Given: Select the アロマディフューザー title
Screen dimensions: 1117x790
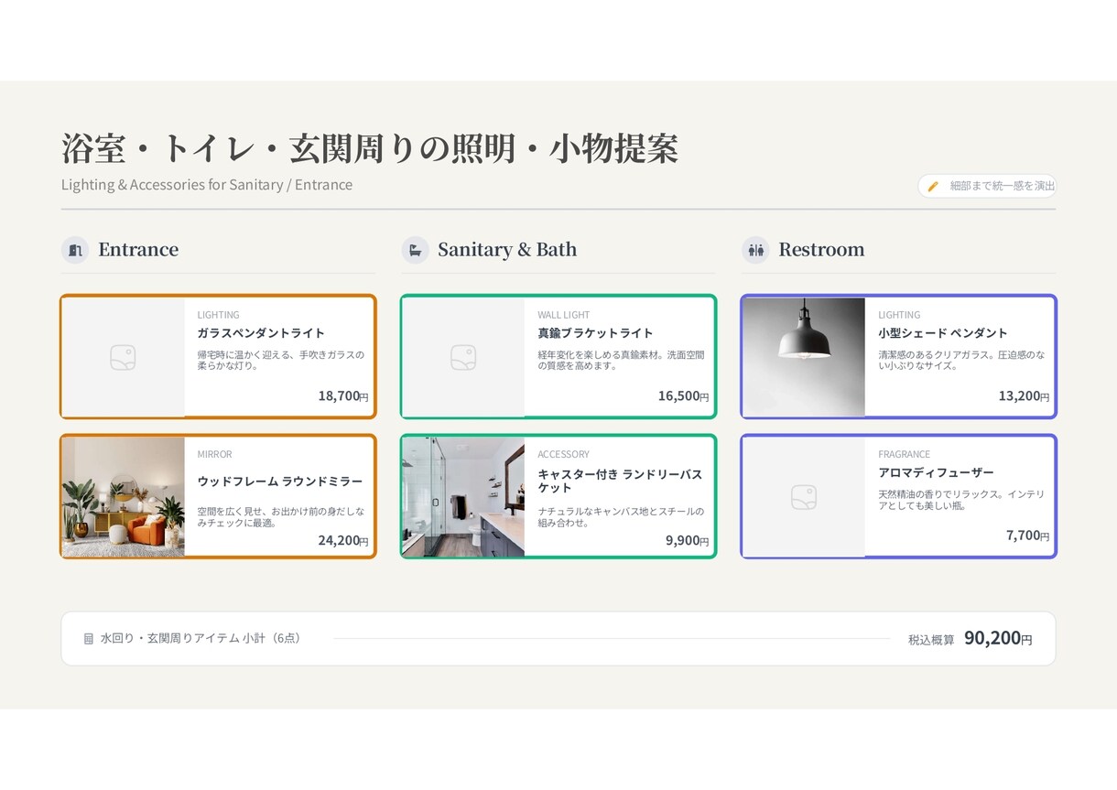Looking at the screenshot, I should pos(936,472).
